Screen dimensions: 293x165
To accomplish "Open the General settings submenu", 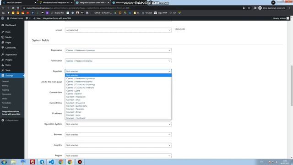I will (5, 82).
